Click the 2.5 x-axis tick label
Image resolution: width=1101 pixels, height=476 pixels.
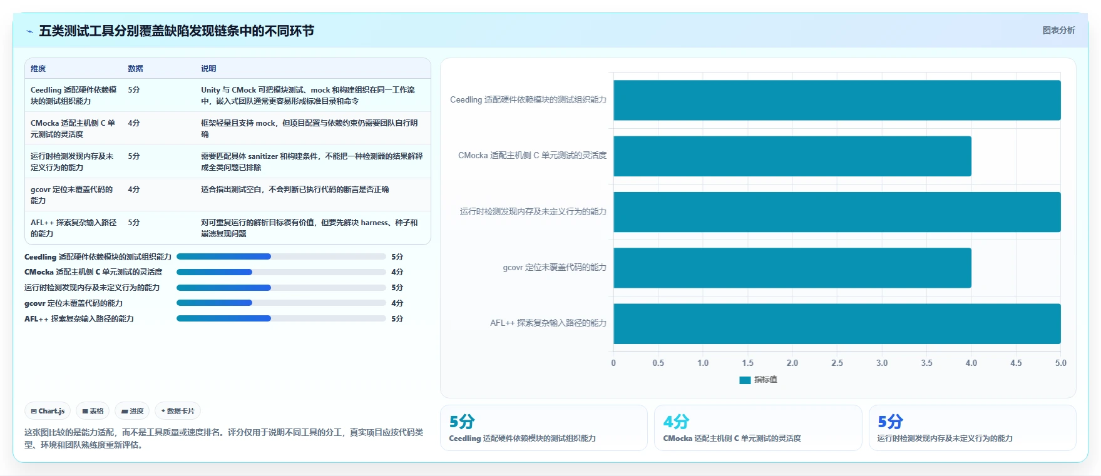tap(837, 363)
